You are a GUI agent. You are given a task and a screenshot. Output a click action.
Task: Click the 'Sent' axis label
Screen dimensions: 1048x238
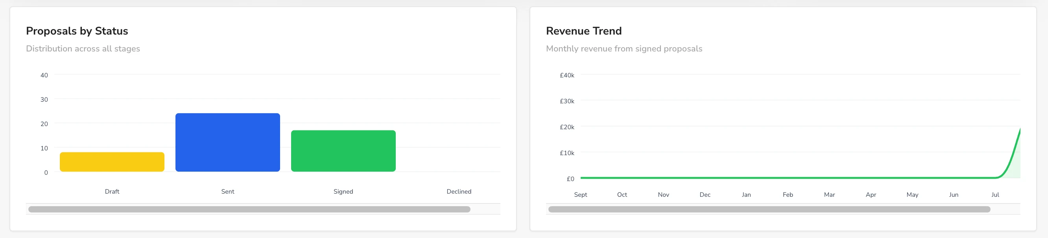pos(227,191)
